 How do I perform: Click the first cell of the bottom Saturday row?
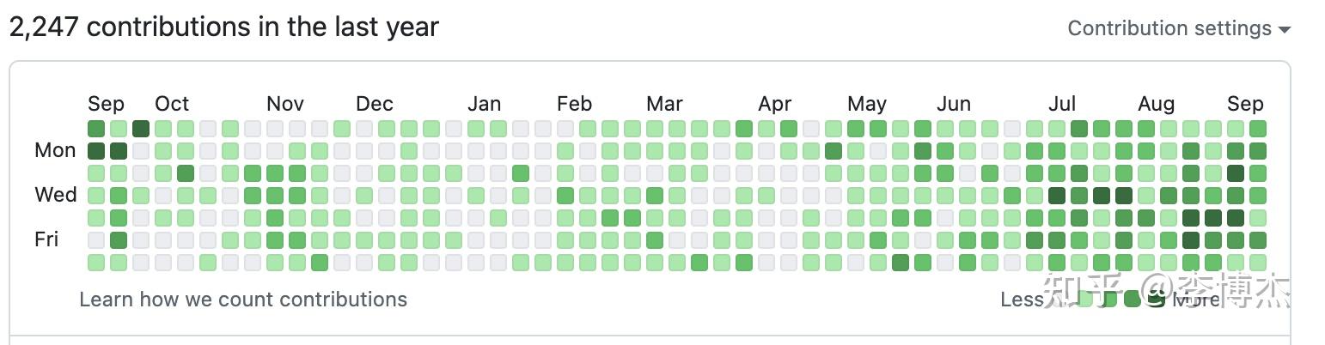pos(96,263)
